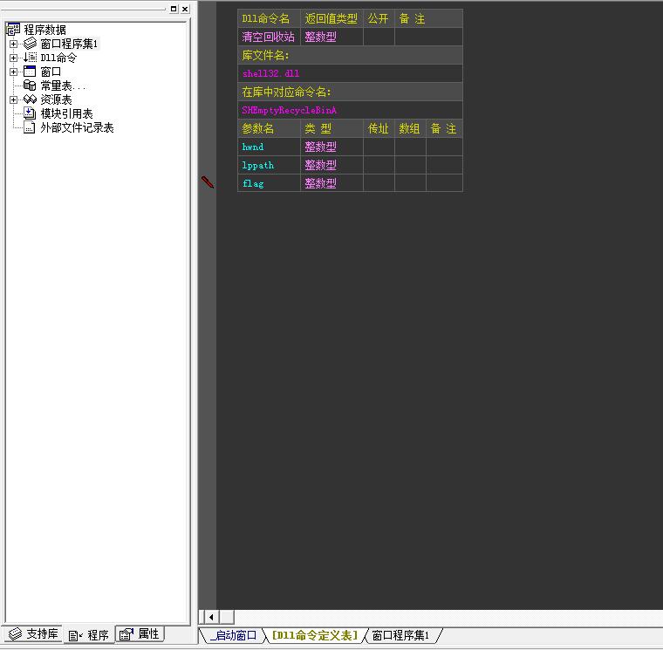Click the 支持库 tab icon
This screenshot has width=663, height=650.
click(15, 634)
